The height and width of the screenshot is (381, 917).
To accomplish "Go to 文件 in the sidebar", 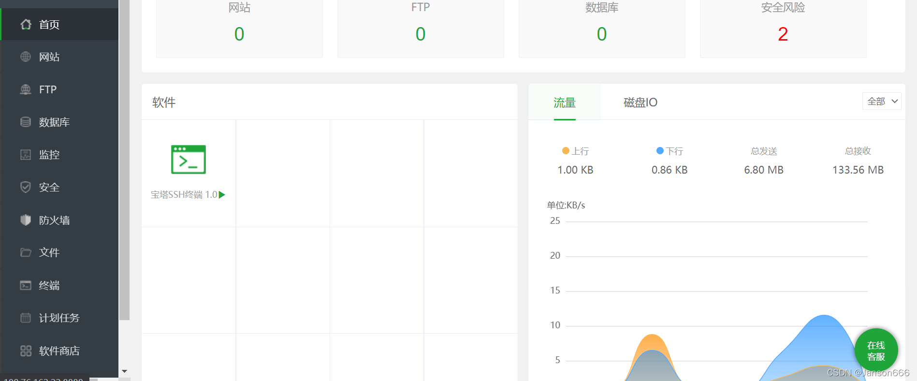I will tap(59, 252).
